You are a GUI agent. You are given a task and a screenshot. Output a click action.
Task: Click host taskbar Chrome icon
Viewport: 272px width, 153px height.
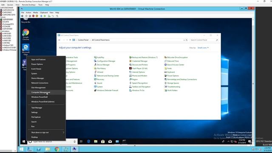coord(57,149)
